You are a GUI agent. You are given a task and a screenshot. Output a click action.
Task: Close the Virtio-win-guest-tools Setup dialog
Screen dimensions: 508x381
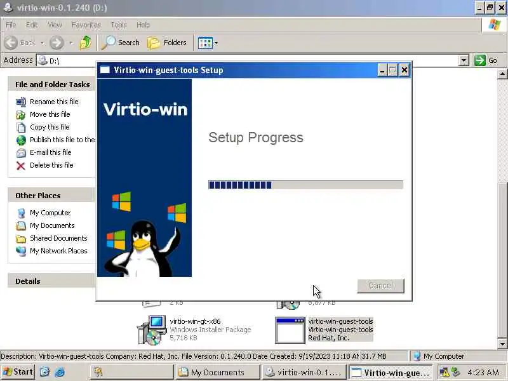pos(404,70)
